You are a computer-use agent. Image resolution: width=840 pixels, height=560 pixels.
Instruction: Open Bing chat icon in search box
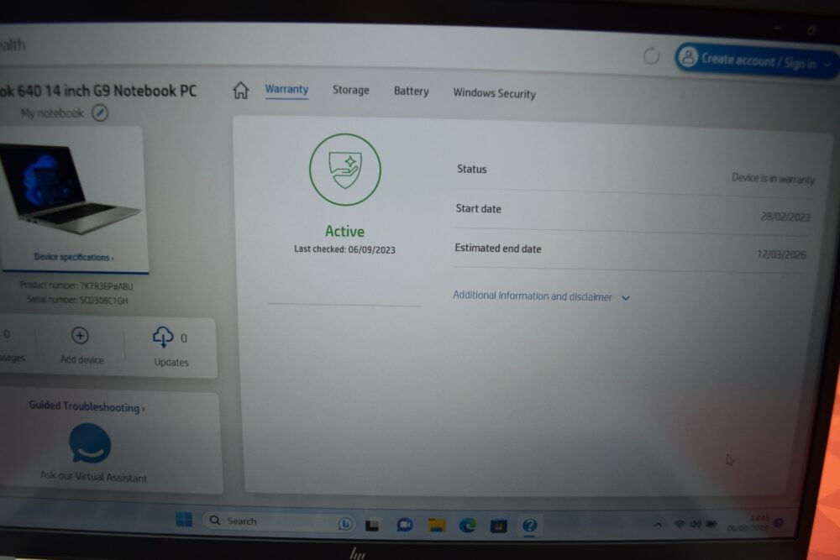345,524
